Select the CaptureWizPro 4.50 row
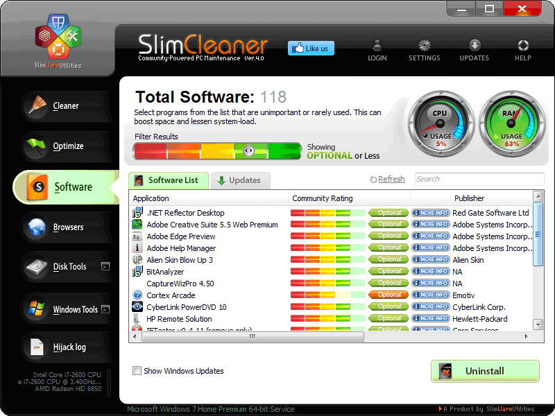The width and height of the screenshot is (555, 416). [x=331, y=284]
